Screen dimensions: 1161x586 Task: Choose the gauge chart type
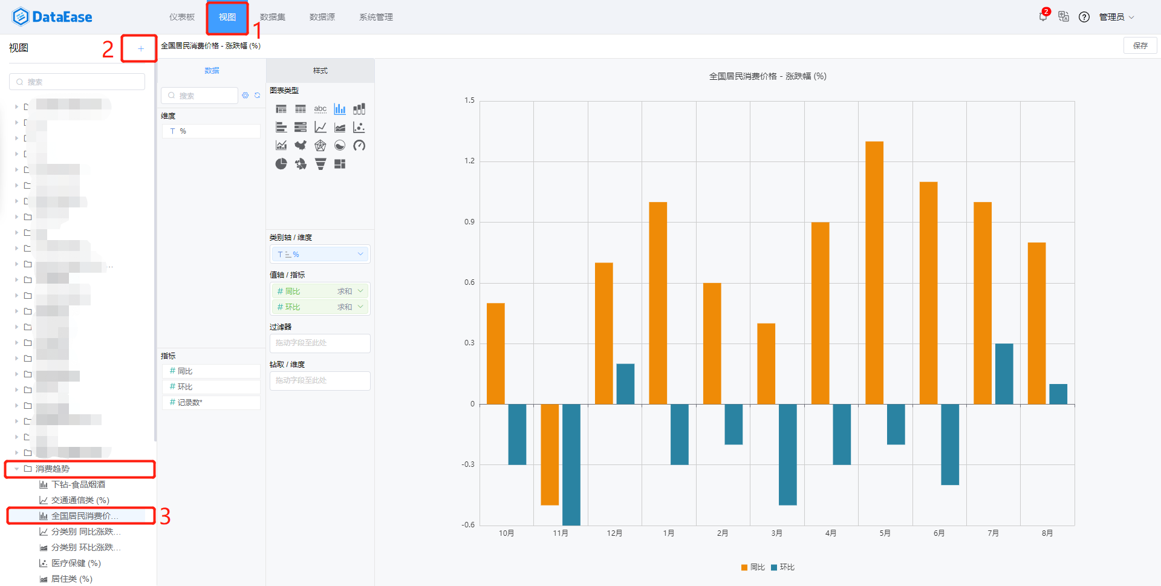click(x=359, y=145)
